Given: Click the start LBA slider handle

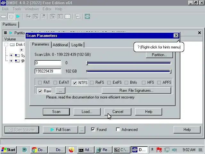Looking at the screenshot, I should tap(87, 63).
